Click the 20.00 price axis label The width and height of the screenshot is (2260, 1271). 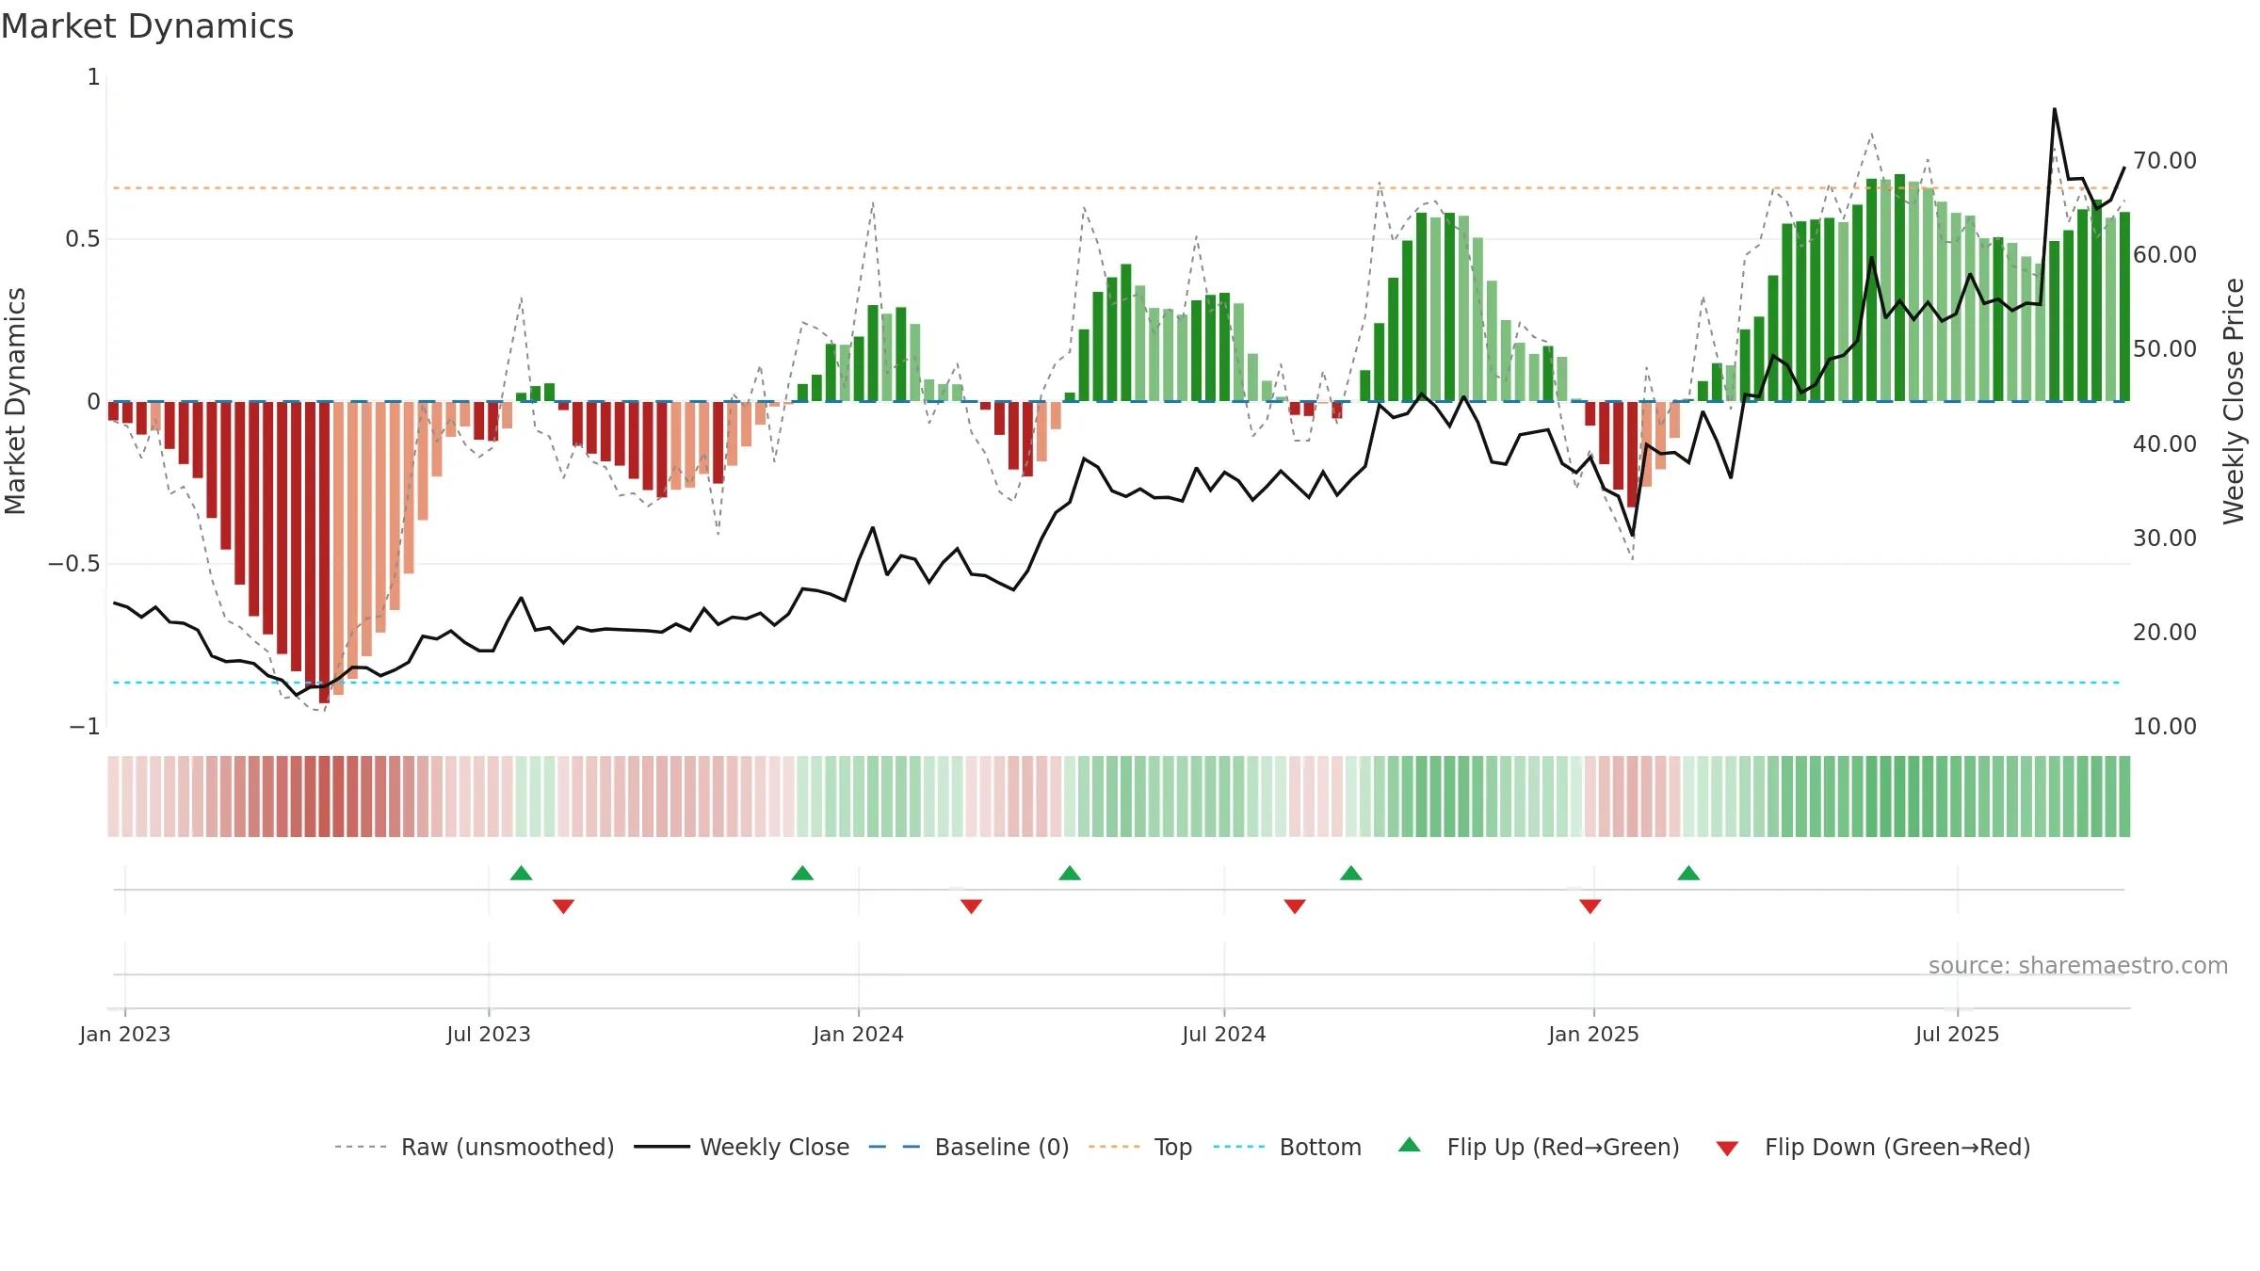coord(2164,632)
